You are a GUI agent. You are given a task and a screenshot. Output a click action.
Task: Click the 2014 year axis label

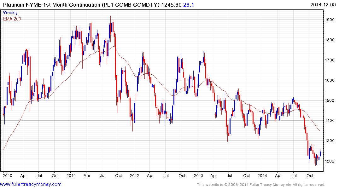(262, 175)
